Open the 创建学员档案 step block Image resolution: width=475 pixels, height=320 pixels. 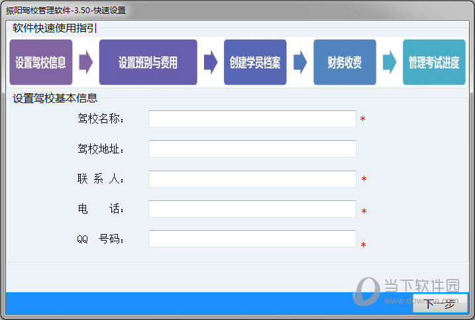click(x=255, y=62)
